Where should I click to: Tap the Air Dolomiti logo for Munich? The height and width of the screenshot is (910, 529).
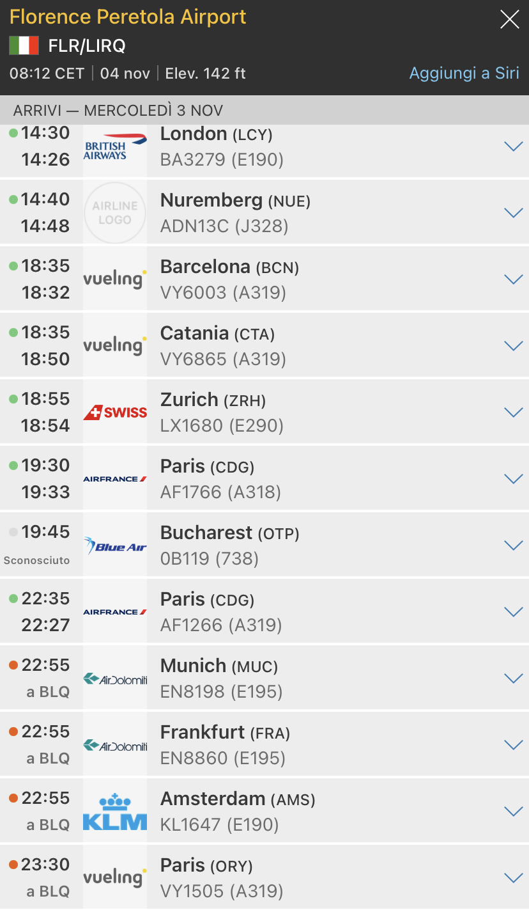115,679
